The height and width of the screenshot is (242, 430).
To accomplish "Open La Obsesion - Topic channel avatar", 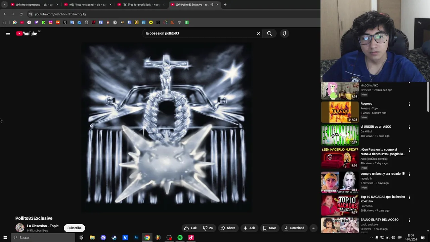I will point(20,228).
